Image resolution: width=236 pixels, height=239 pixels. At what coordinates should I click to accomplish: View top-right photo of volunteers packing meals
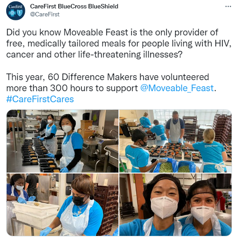tap(175, 141)
